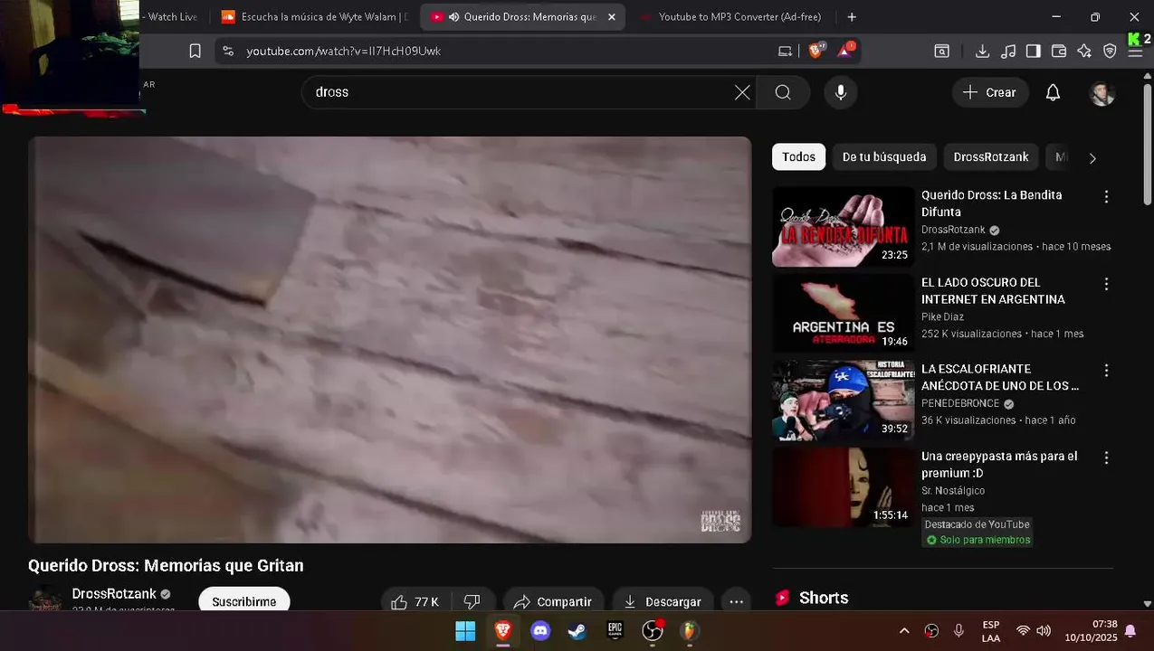Open a new browser tab
Viewport: 1154px width, 651px height.
pyautogui.click(x=852, y=17)
